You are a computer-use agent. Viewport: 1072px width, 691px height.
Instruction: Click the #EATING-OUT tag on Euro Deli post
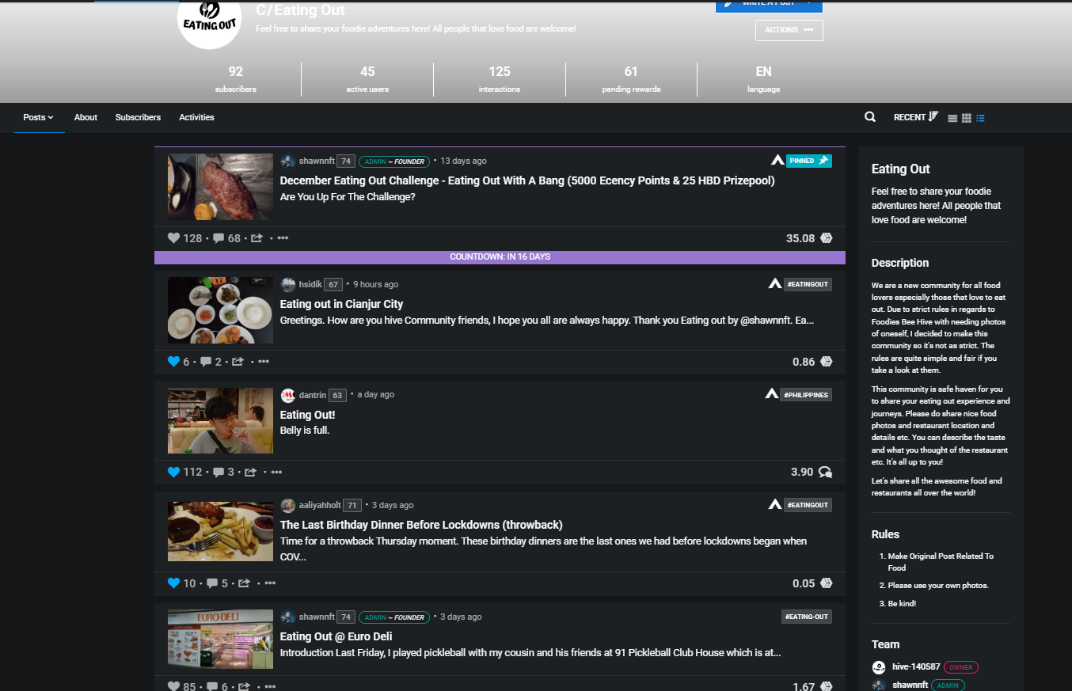[x=806, y=617]
